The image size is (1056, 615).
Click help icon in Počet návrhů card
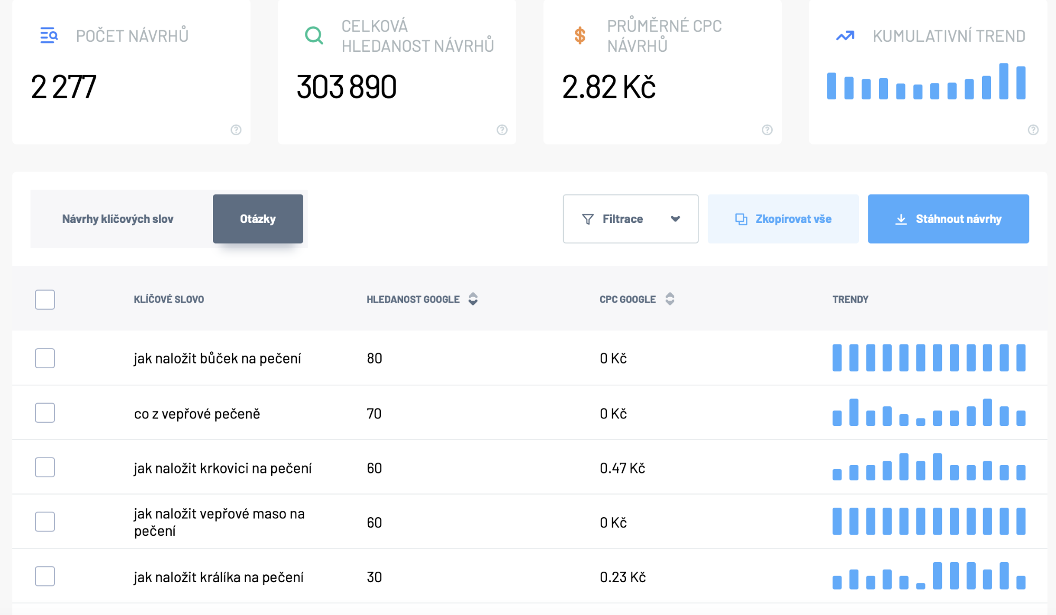click(236, 130)
